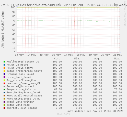Image resolution: width=127 pixels, height=117 pixels.
Task: Select the Total_LBAs_Written legend label
Action: click(20, 102)
